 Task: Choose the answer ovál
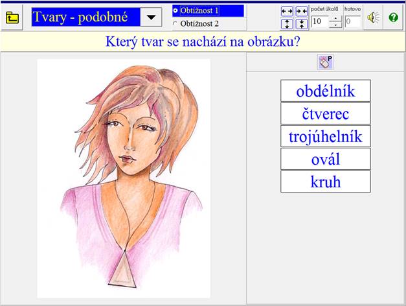coord(326,159)
